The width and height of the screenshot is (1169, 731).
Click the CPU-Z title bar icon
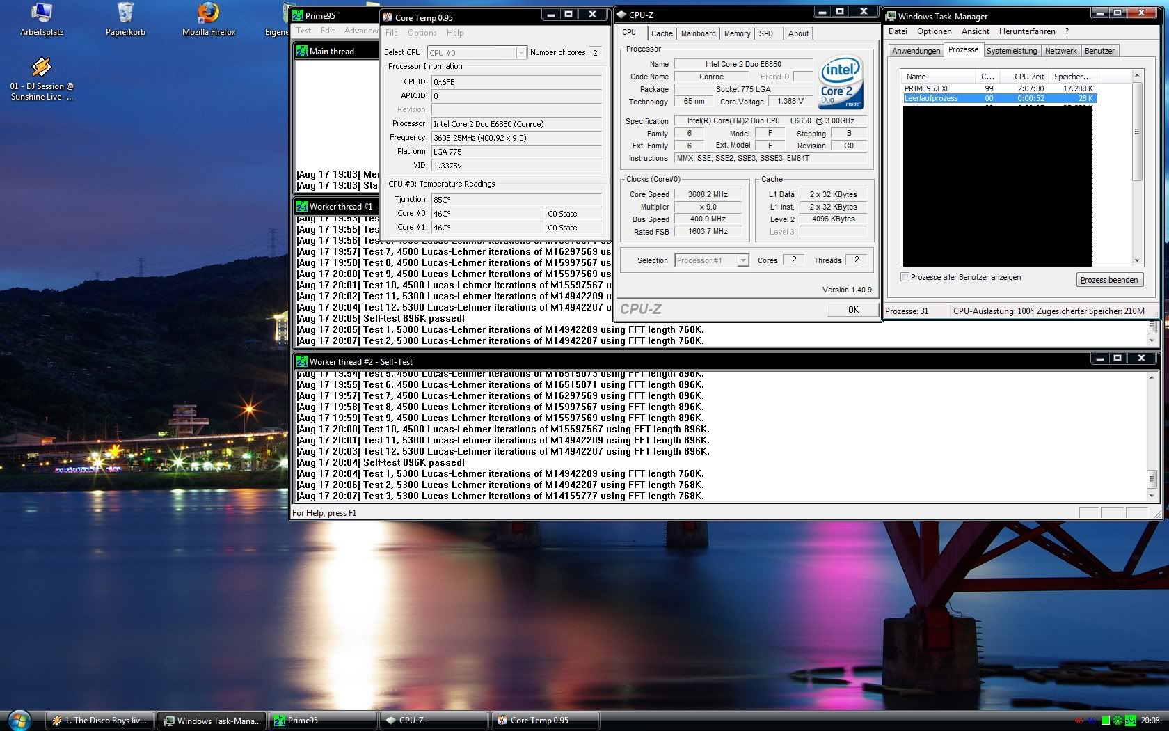point(621,15)
